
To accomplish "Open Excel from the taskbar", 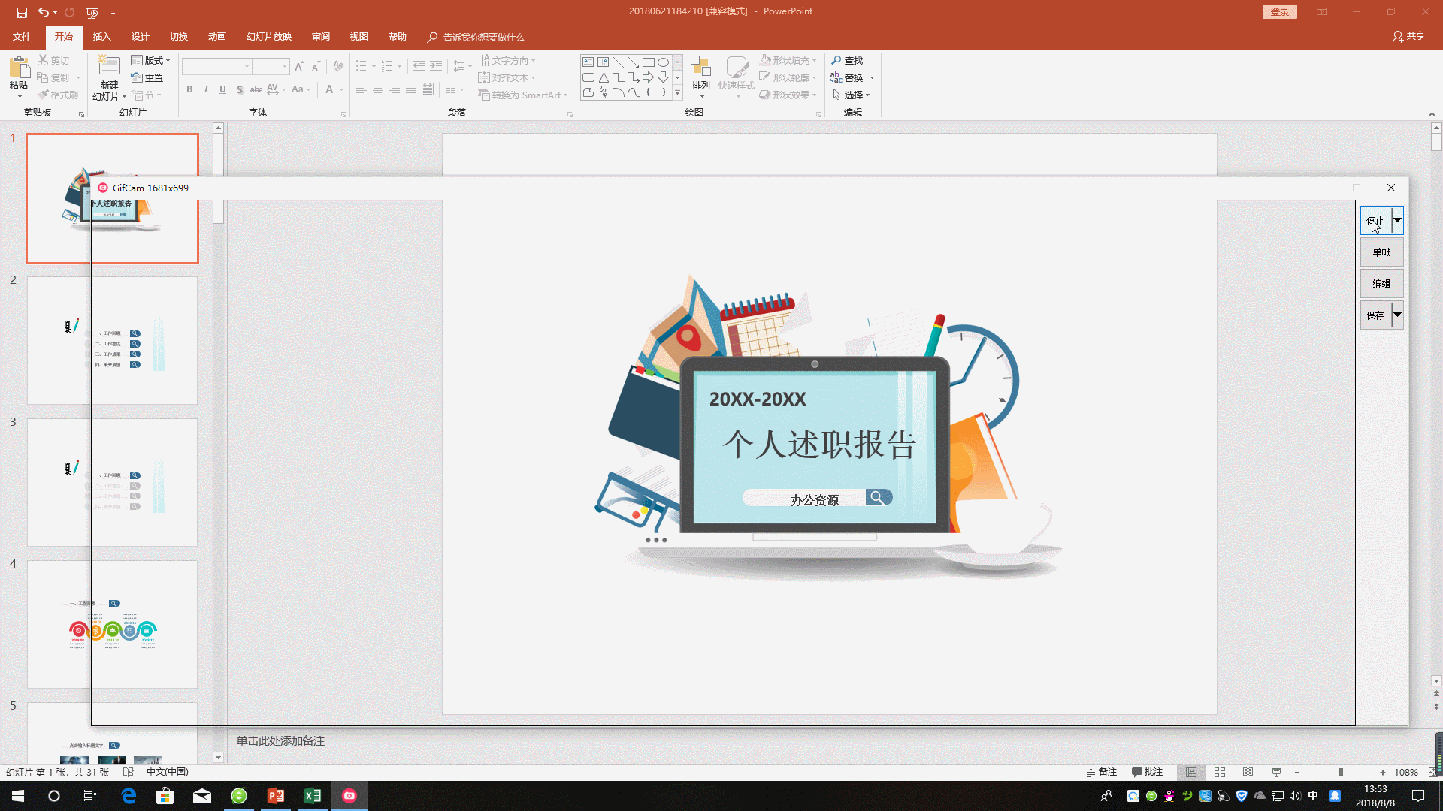I will point(313,796).
